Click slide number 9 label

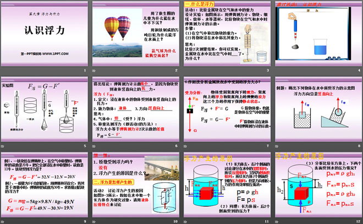coord(85,221)
